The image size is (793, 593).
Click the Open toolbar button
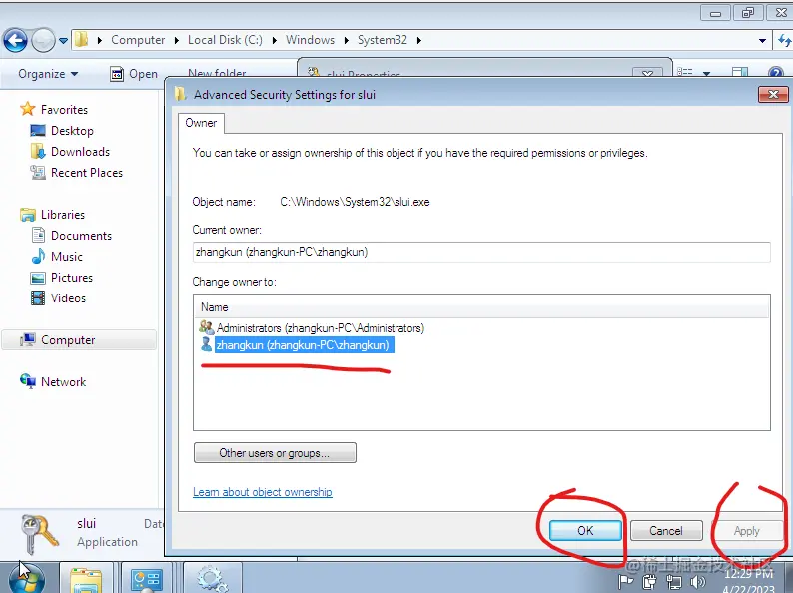pos(134,74)
